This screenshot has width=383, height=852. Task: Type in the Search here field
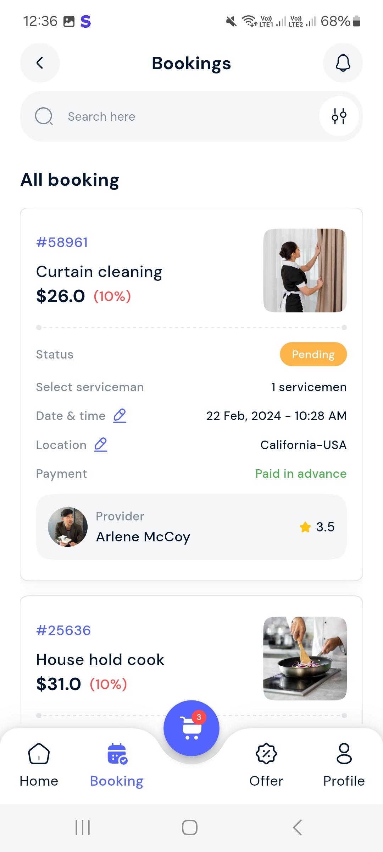pos(177,116)
